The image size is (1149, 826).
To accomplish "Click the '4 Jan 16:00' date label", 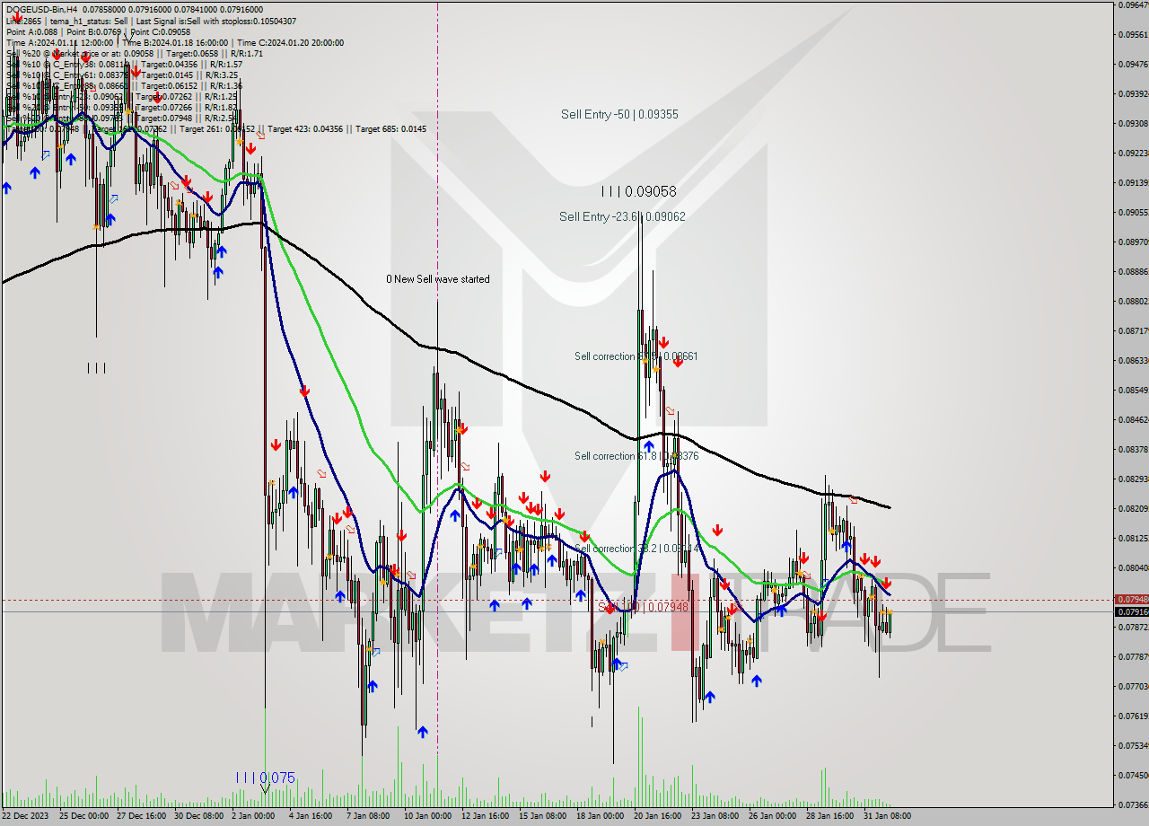I will point(312,816).
